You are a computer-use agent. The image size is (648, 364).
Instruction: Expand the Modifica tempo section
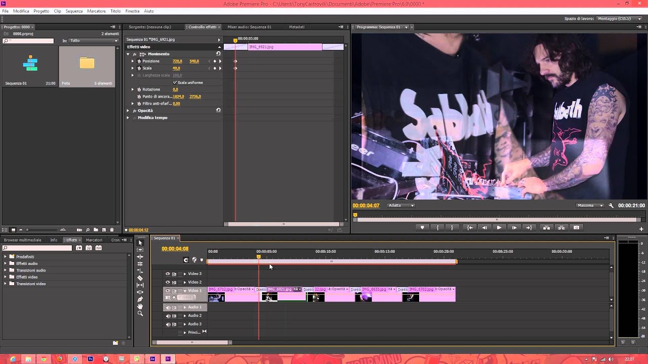(x=128, y=118)
